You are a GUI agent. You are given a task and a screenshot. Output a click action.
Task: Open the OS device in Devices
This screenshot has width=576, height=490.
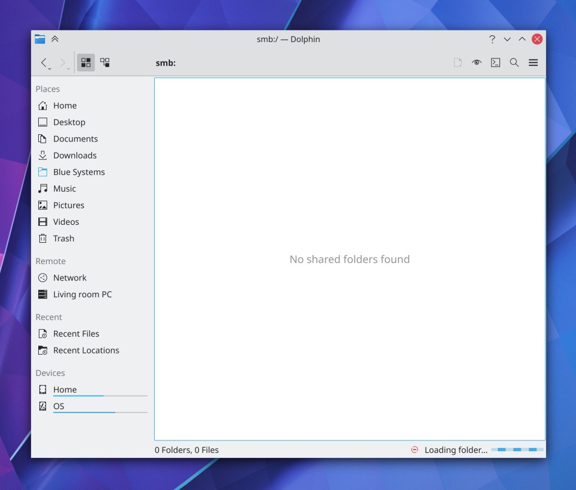[x=58, y=406]
